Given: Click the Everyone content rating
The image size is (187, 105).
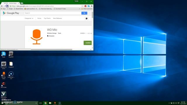Looking at the screenshot, I should [51, 36].
